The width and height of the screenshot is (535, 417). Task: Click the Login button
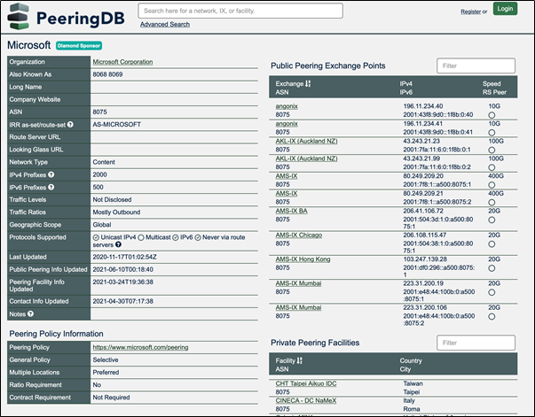tap(505, 9)
